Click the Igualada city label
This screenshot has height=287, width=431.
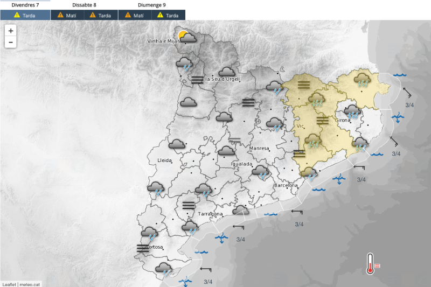pyautogui.click(x=241, y=164)
